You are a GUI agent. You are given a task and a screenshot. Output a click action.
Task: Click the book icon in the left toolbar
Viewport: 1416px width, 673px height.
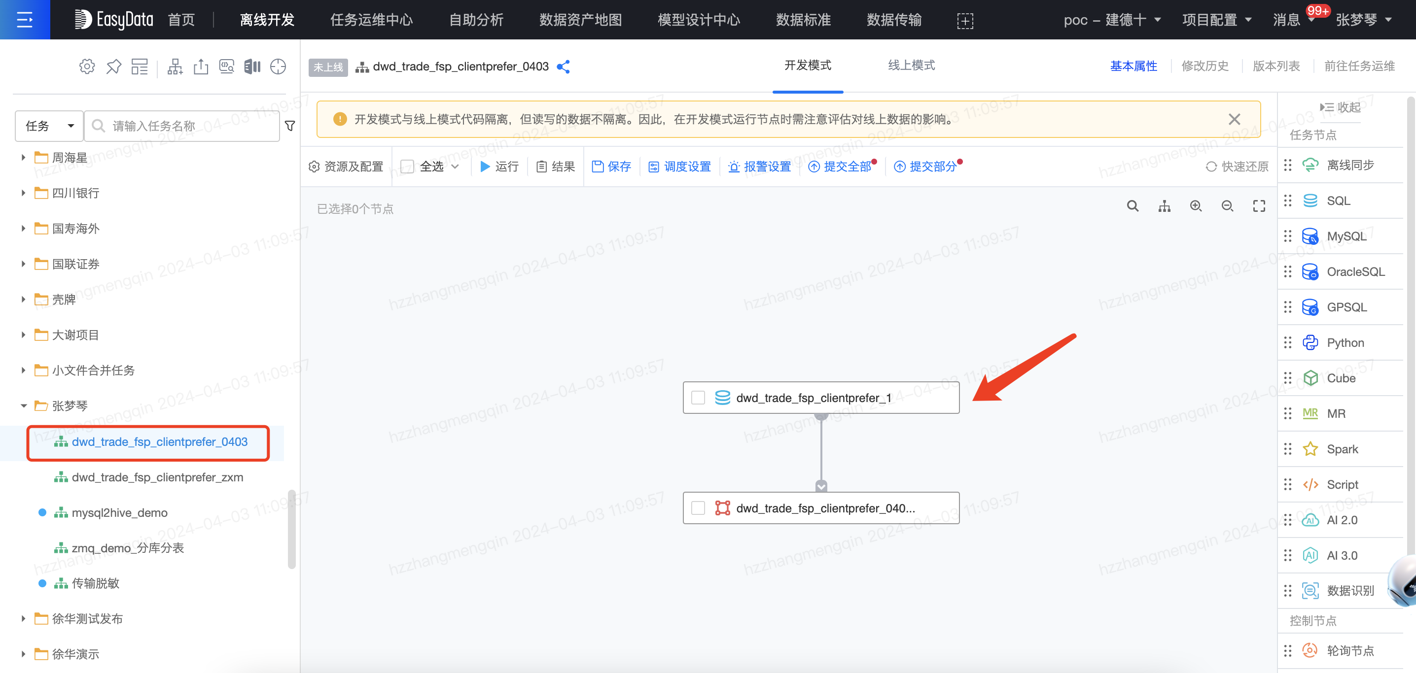252,67
